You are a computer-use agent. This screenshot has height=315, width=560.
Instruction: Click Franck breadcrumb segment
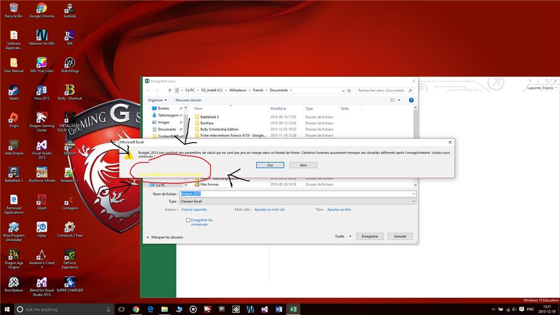pyautogui.click(x=258, y=90)
